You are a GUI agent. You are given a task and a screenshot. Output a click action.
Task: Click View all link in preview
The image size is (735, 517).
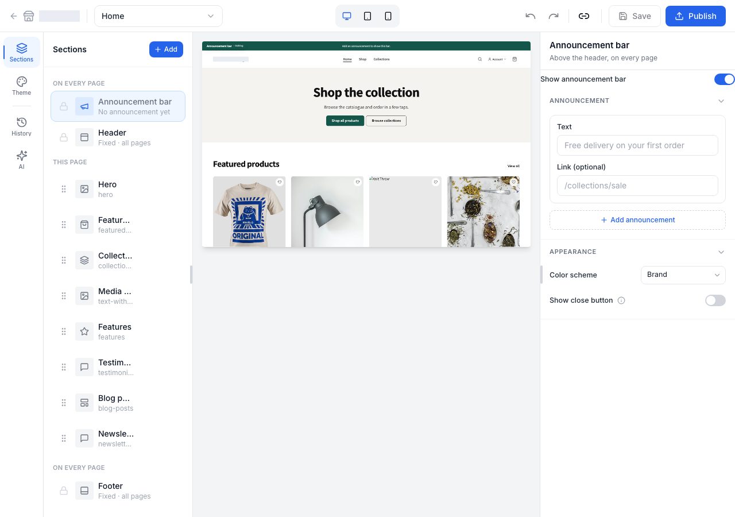pos(513,166)
